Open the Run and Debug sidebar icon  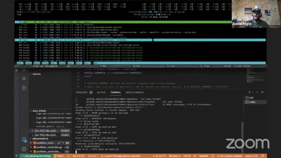click(24, 88)
